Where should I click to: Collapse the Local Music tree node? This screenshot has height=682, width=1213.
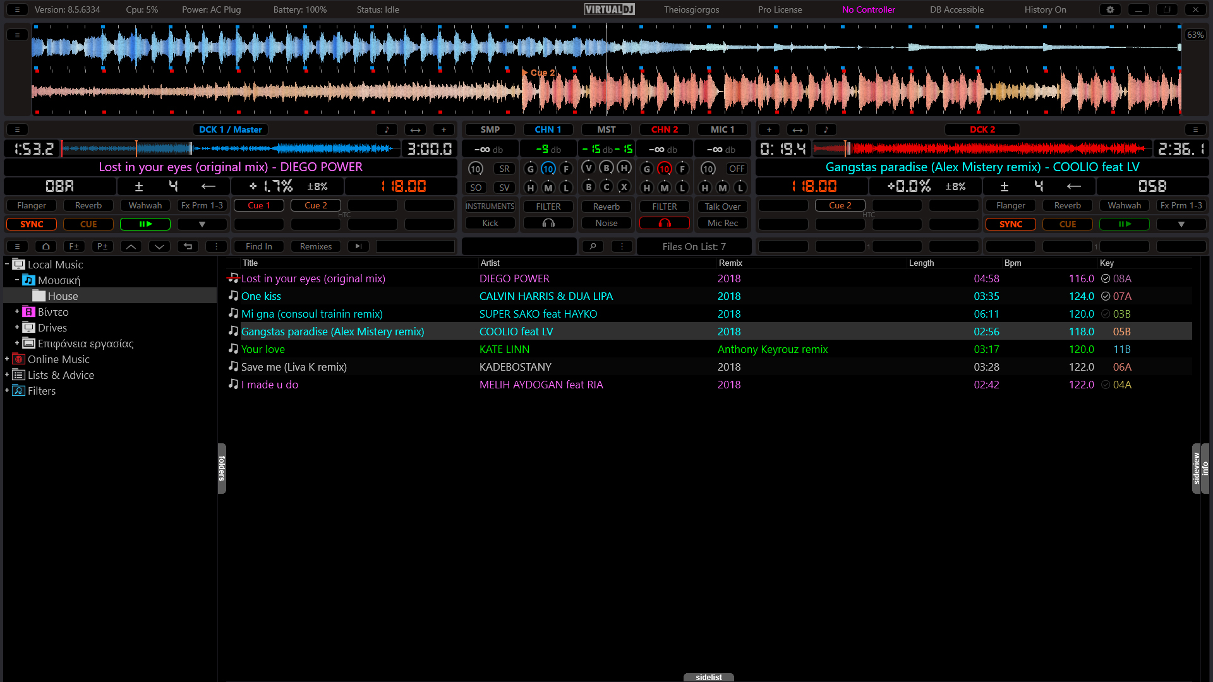[7, 264]
